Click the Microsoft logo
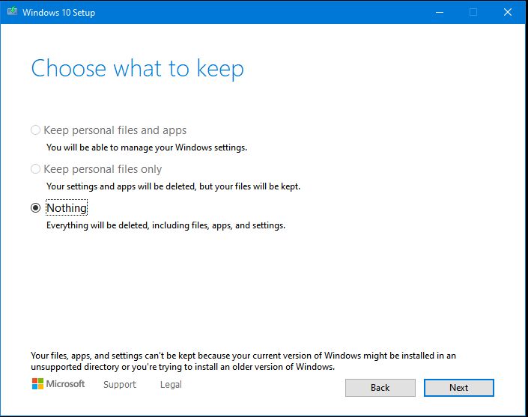 click(58, 383)
